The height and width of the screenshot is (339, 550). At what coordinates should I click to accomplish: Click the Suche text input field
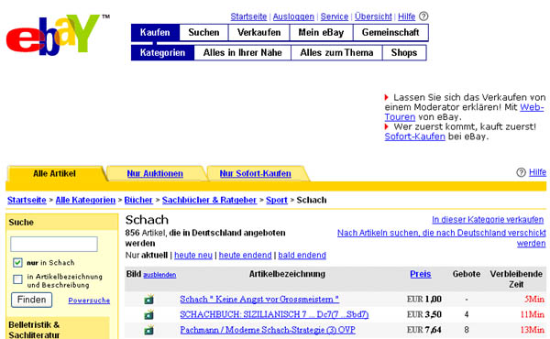click(54, 244)
